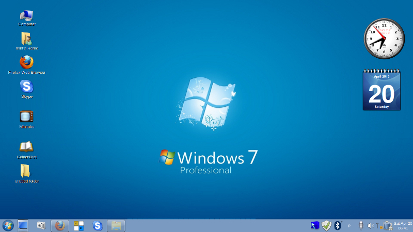Open the workspace switcher grid icon
This screenshot has width=413, height=232.
(79, 226)
